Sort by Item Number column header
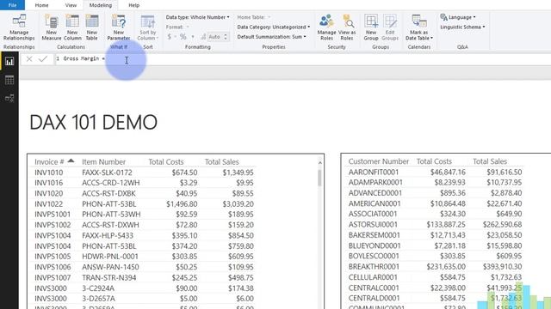Screen dimensions: 551x309 tap(103, 162)
